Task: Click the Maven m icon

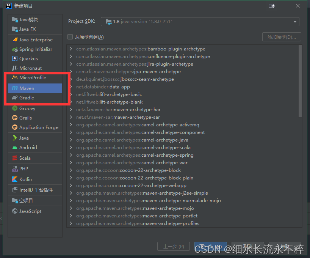Action: click(15, 88)
